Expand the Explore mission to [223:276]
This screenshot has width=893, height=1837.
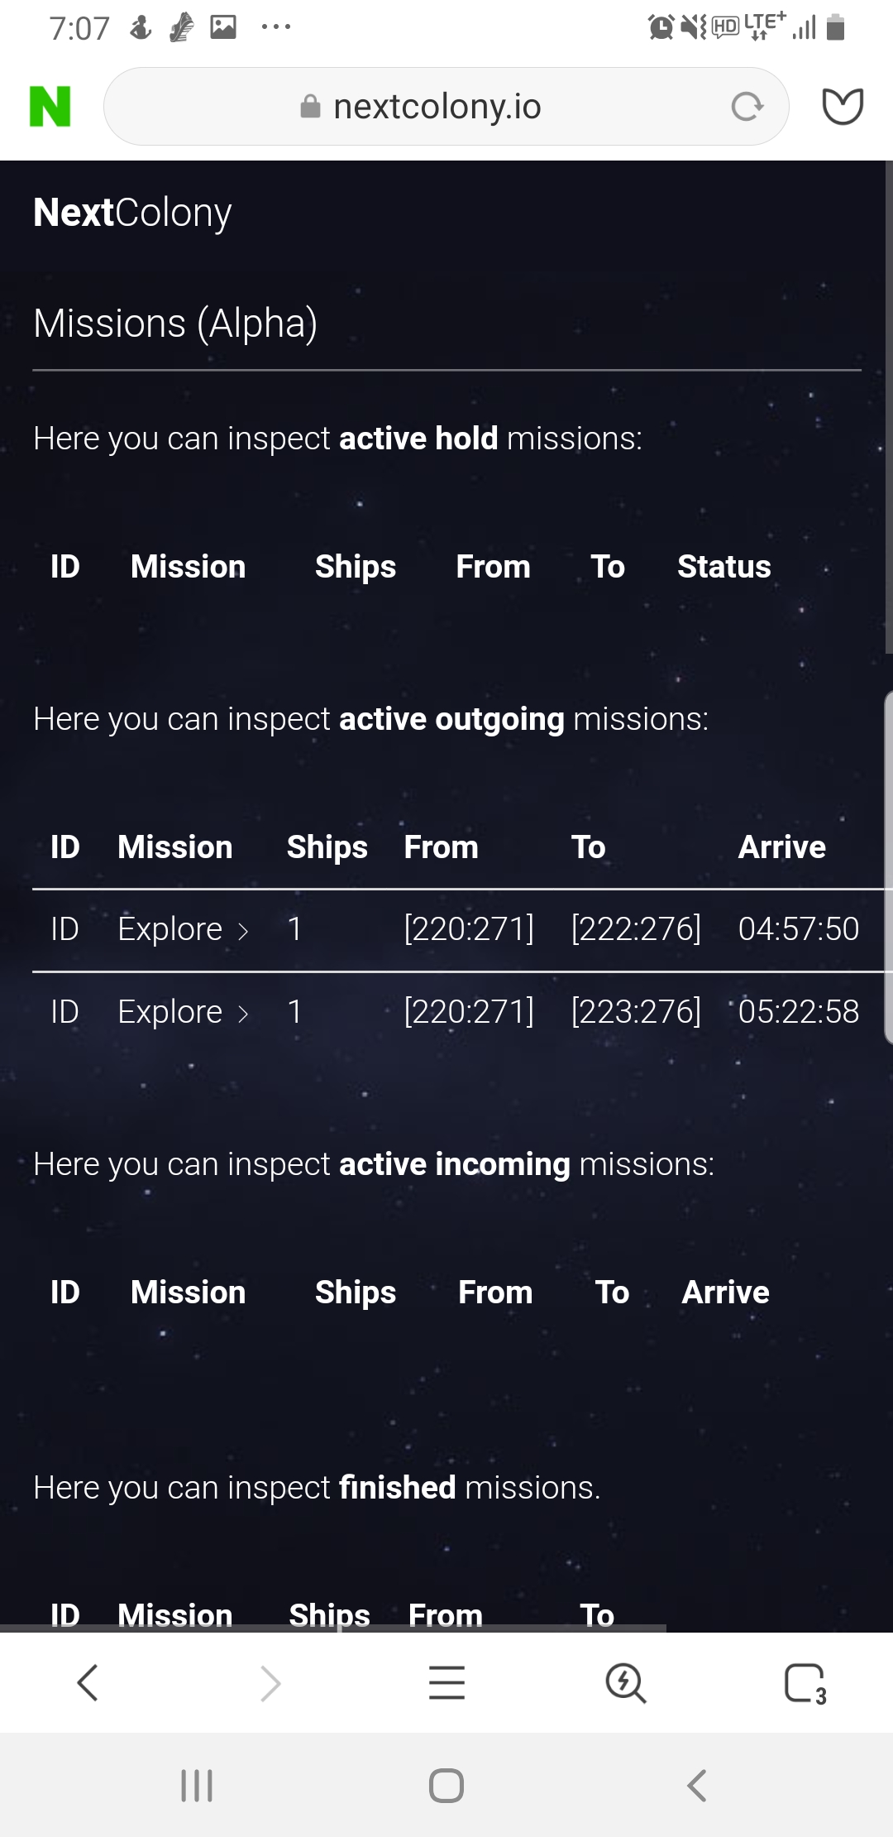point(183,1012)
